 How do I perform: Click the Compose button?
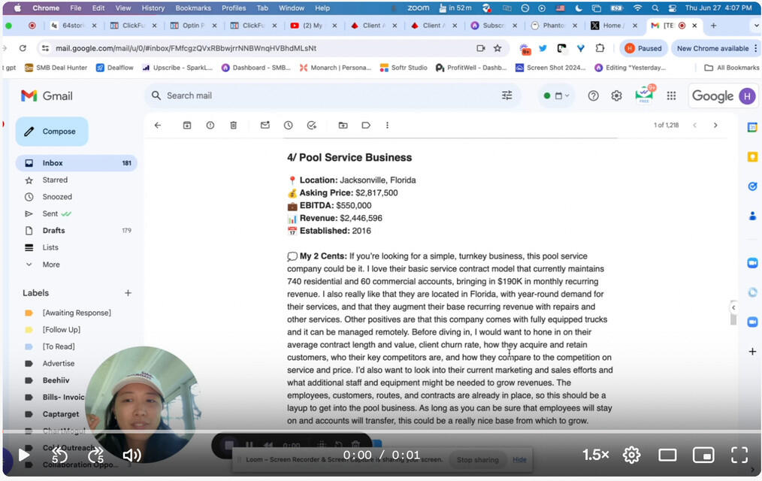tap(52, 132)
